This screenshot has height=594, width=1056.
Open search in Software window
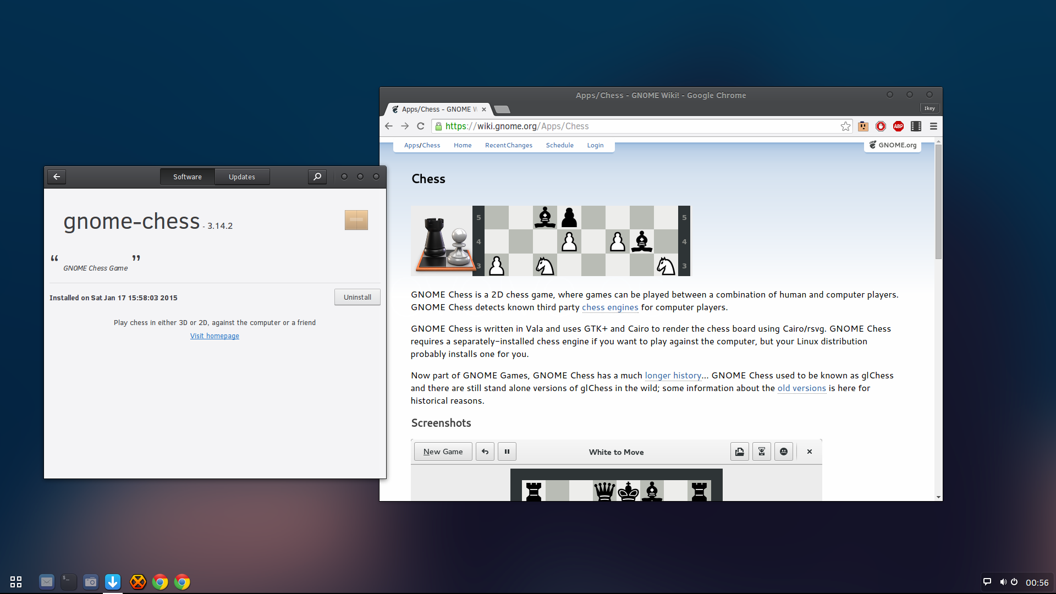point(317,177)
